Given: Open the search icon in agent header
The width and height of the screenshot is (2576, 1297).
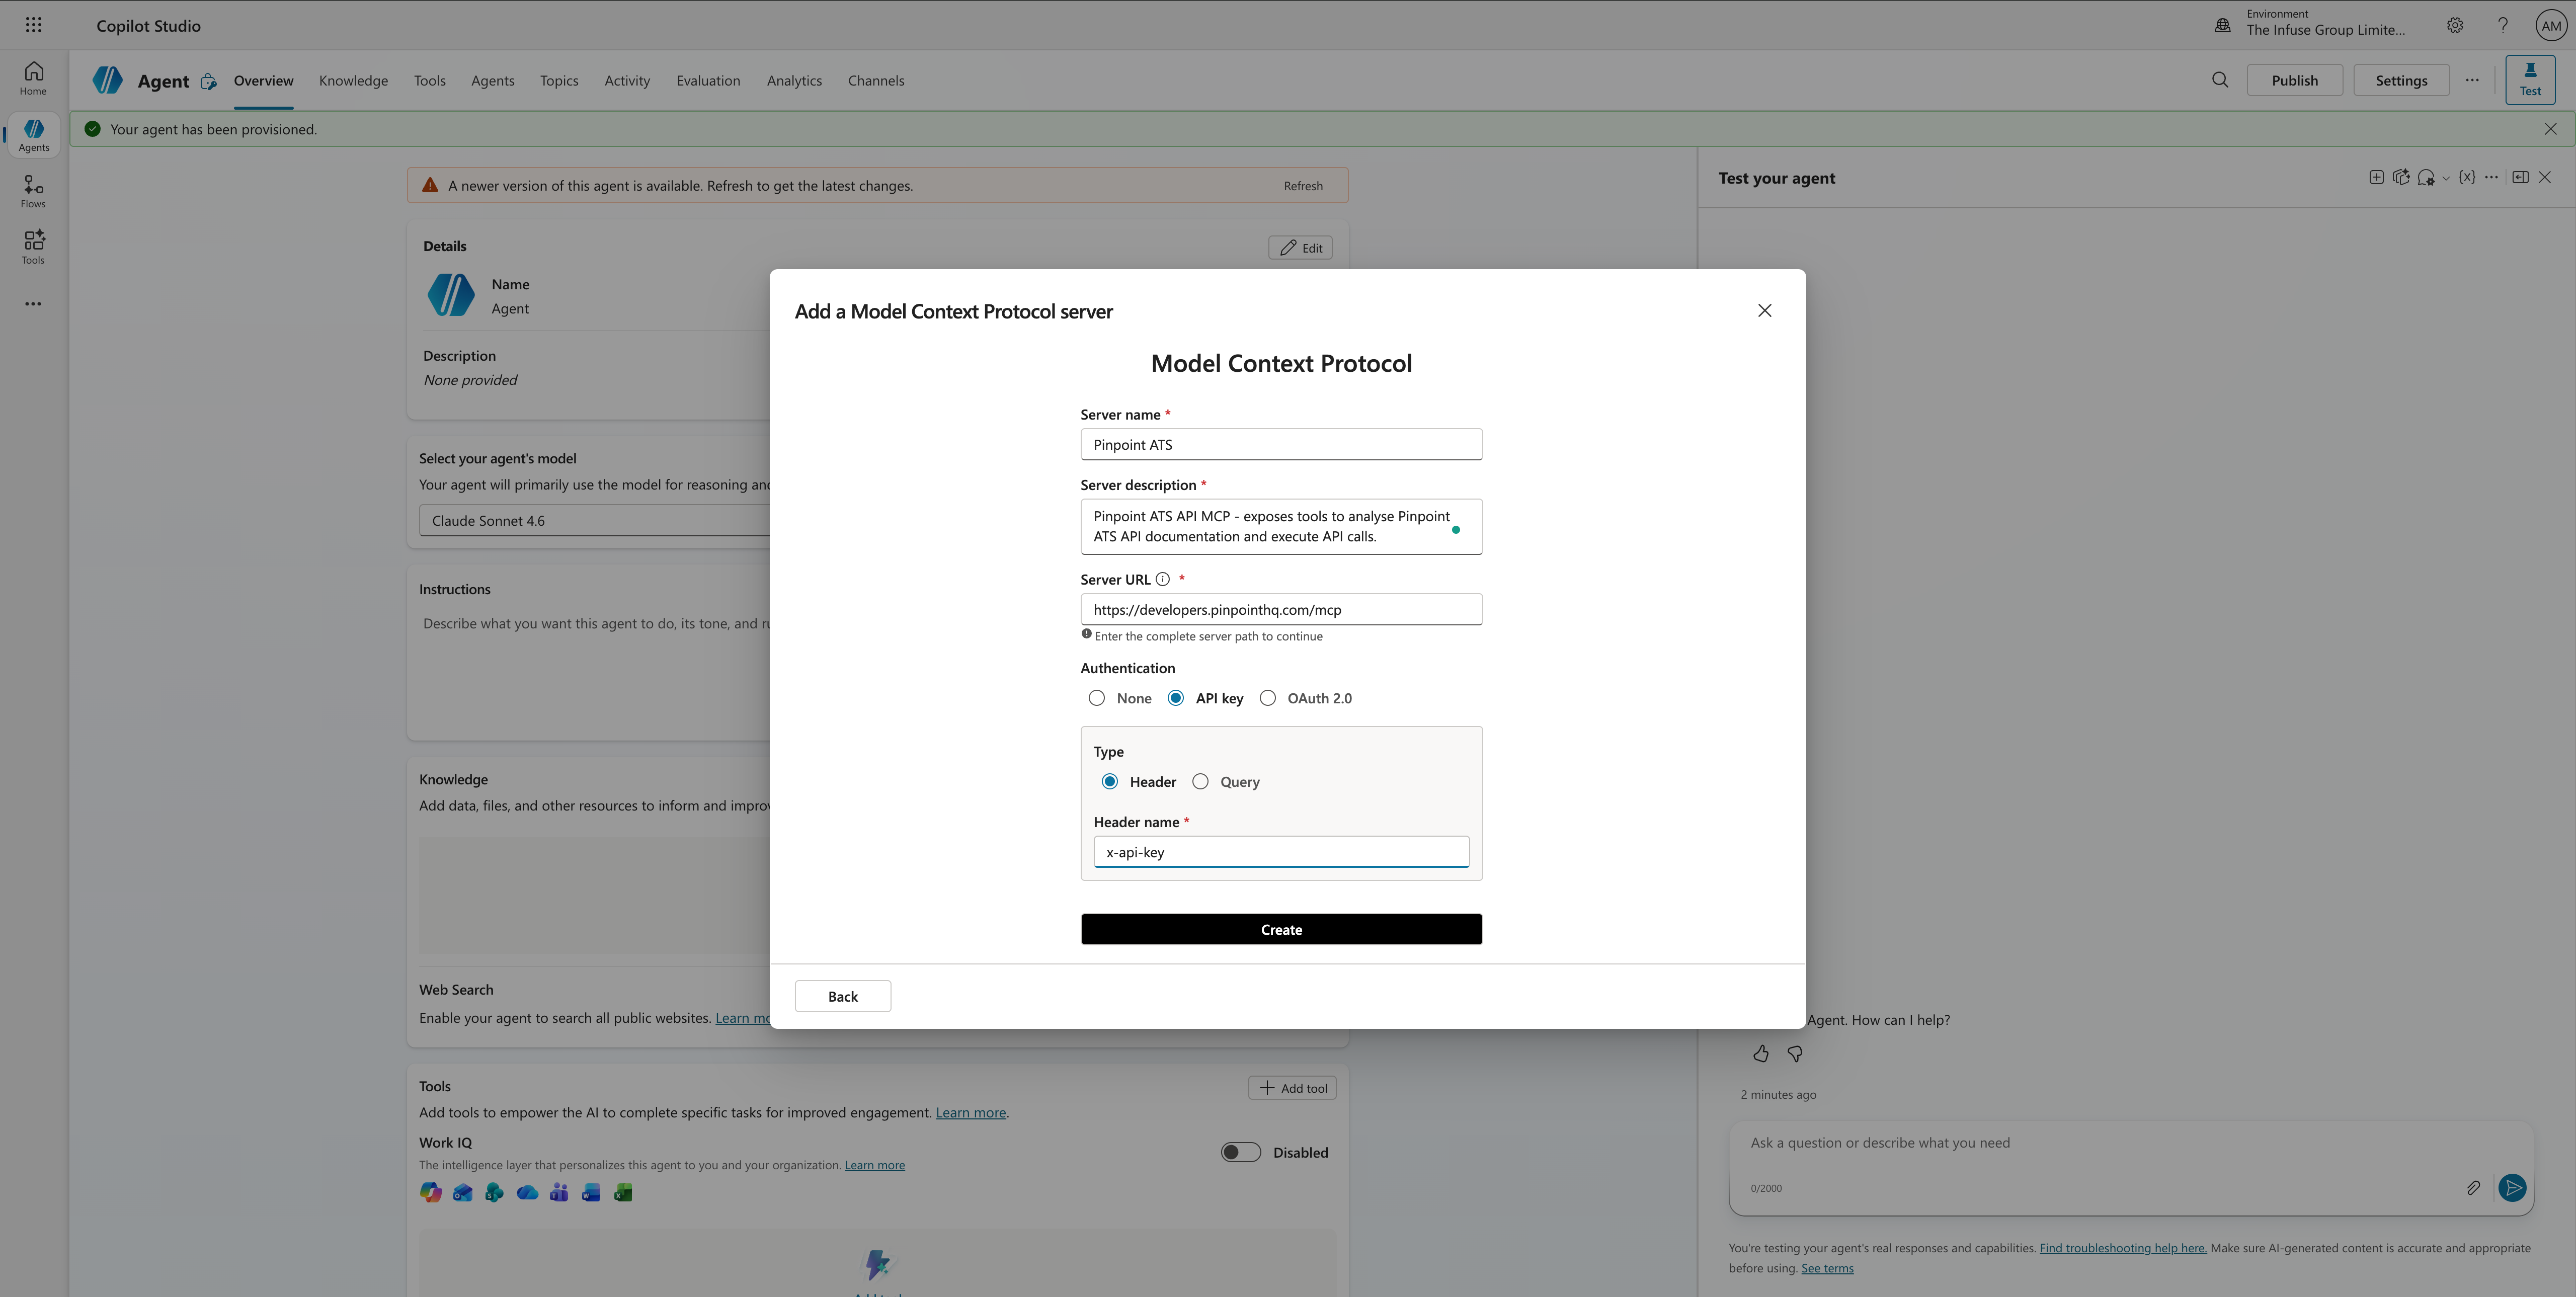Looking at the screenshot, I should tap(2219, 80).
